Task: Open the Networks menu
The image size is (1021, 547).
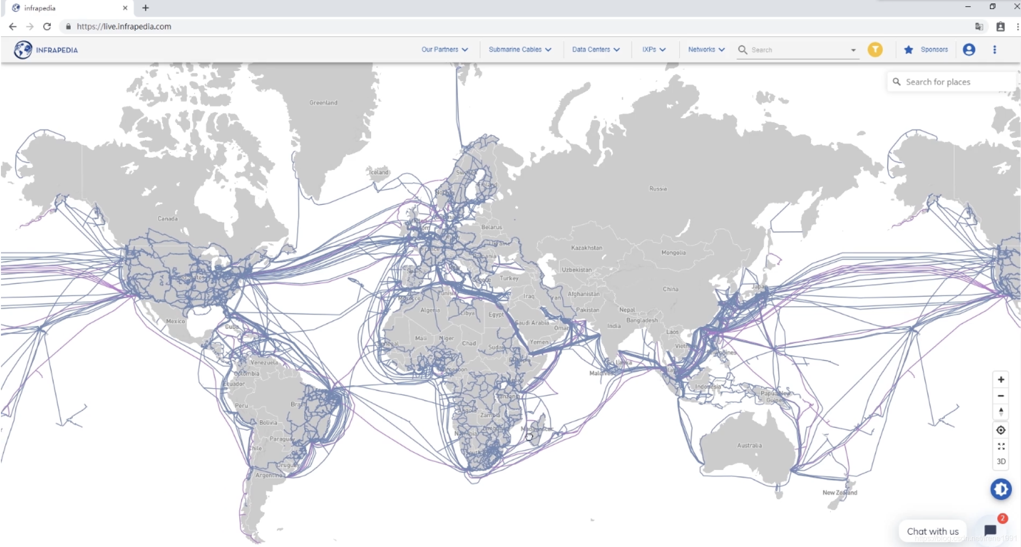Action: (706, 50)
